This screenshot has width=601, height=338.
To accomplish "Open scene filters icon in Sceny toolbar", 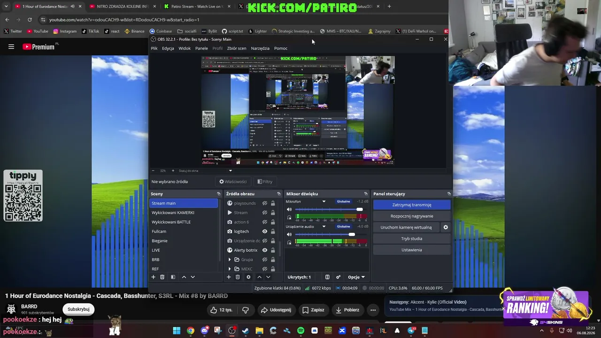I will tap(173, 277).
